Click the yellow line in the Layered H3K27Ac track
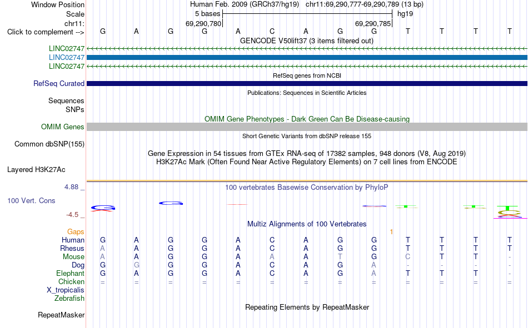This screenshot has width=528, height=328. 307,181
